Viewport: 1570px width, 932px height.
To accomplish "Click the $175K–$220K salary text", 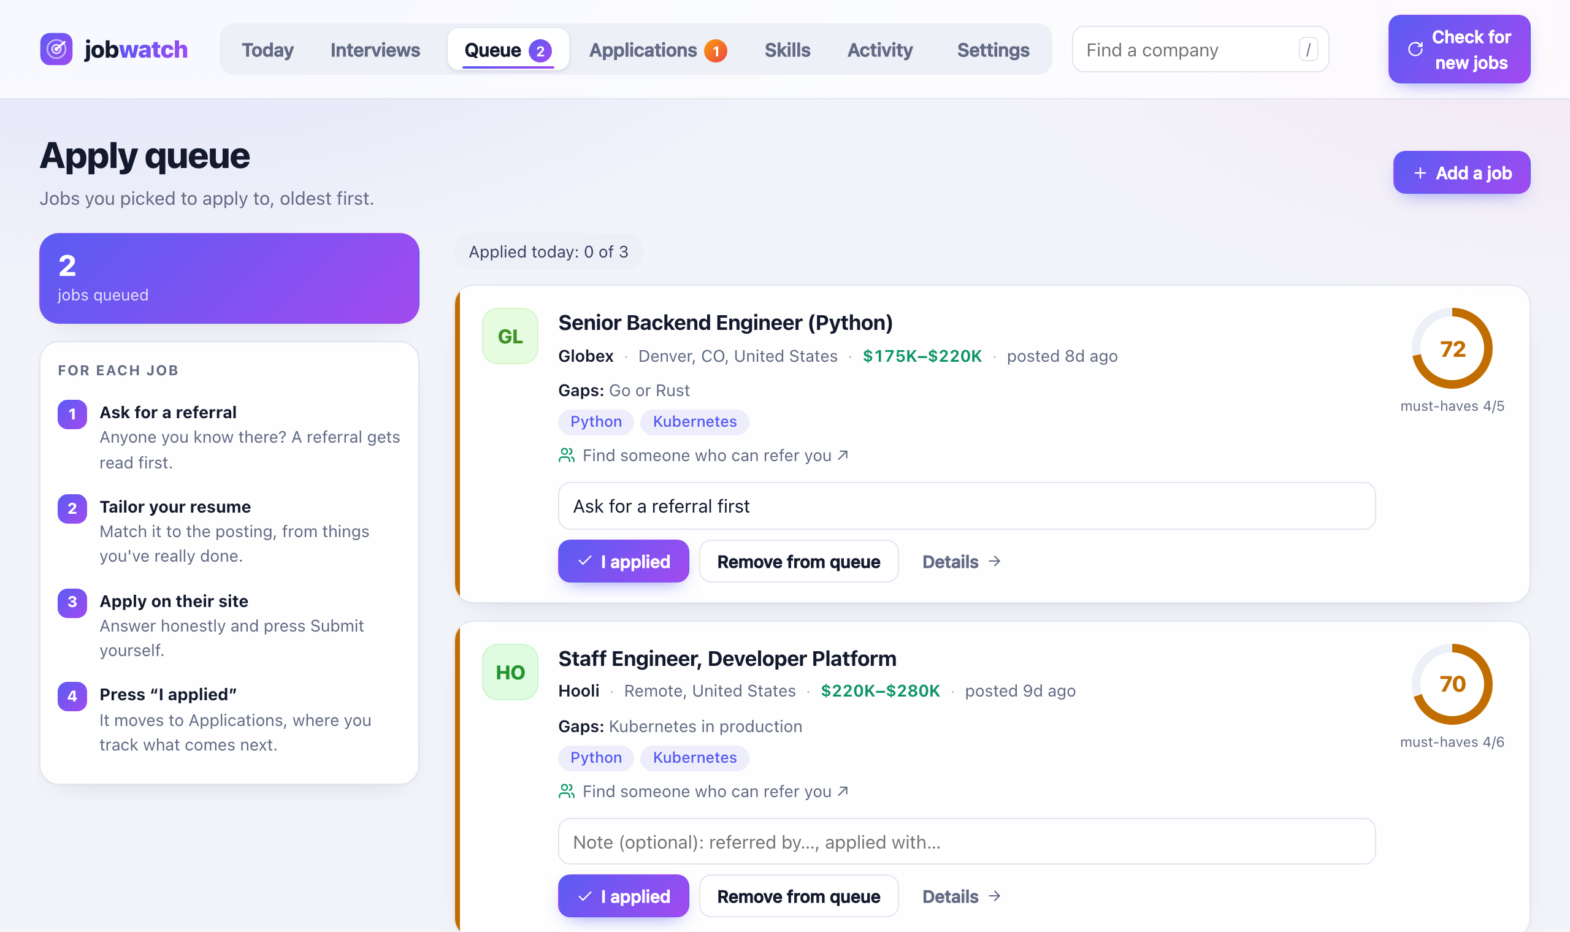I will pyautogui.click(x=922, y=356).
